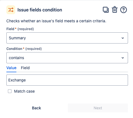Open the Field dropdown showing Summary

coord(67,38)
